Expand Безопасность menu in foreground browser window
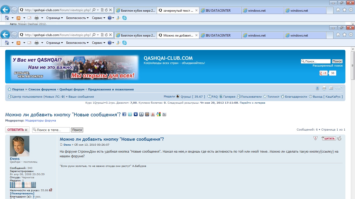355x199 pixels. pos(77,43)
